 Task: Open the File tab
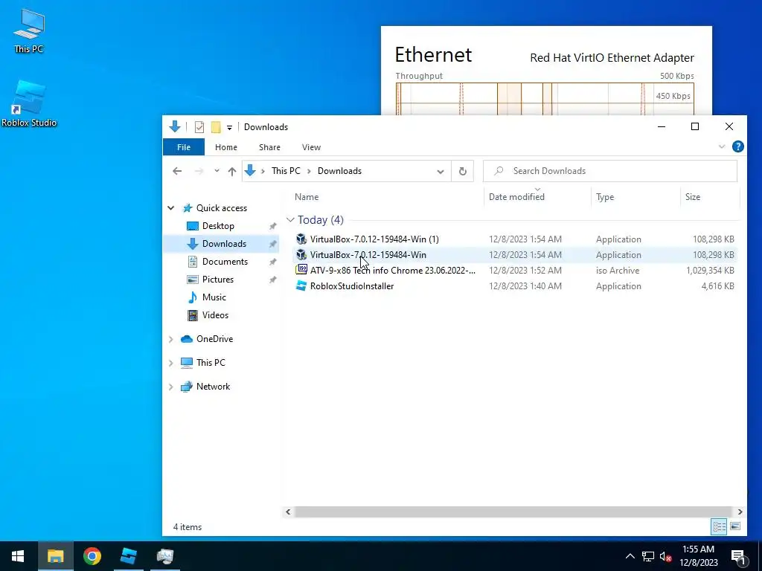point(184,147)
